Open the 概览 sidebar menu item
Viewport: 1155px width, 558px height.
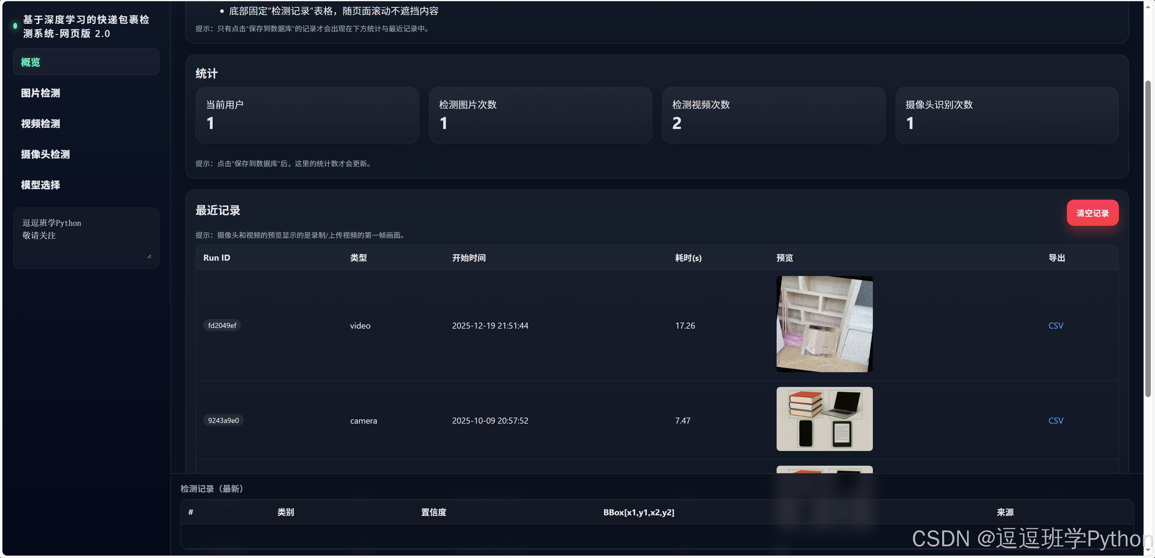86,62
